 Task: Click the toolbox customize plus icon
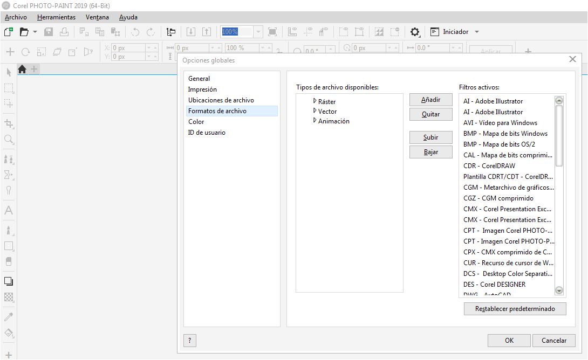pyautogui.click(x=9, y=355)
